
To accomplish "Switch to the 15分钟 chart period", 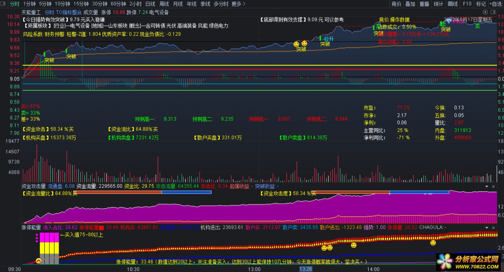I will (x=81, y=4).
